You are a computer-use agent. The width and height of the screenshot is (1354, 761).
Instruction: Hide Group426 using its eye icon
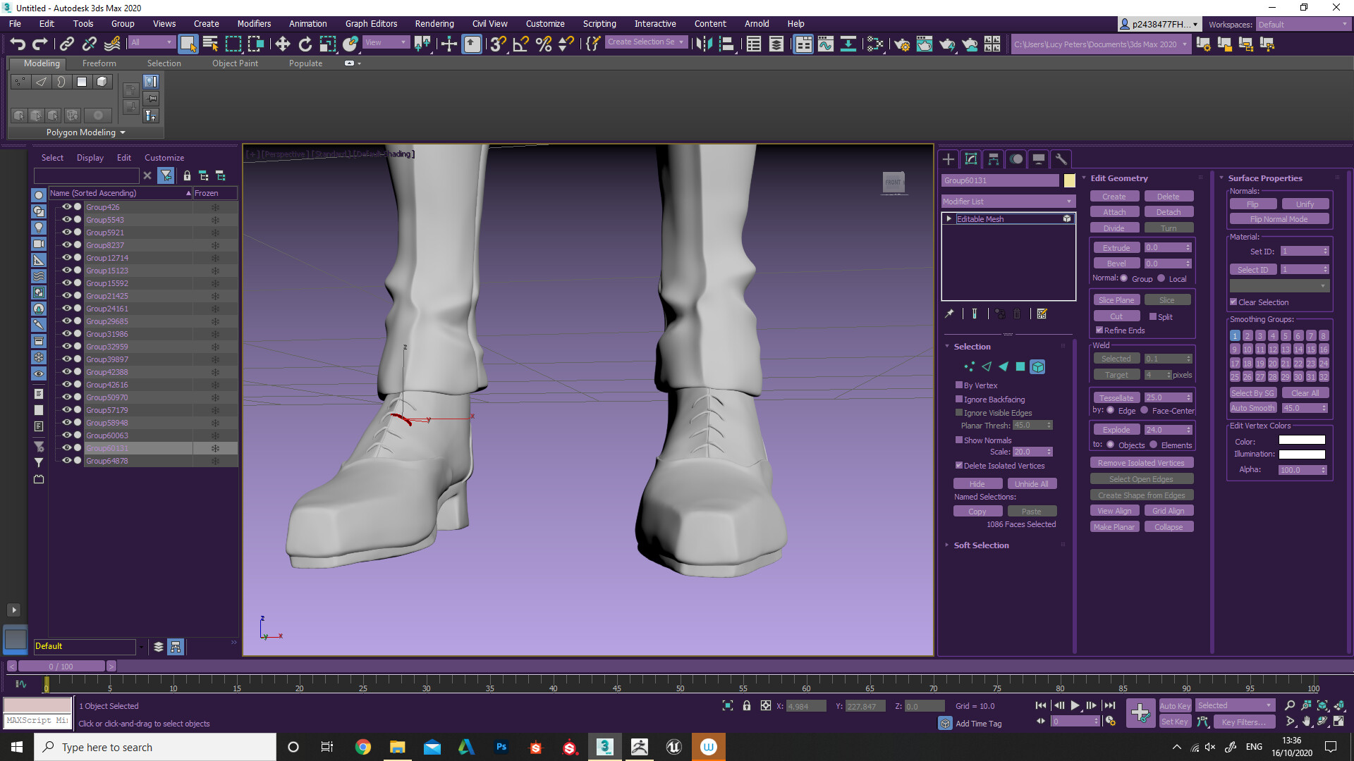pyautogui.click(x=66, y=207)
